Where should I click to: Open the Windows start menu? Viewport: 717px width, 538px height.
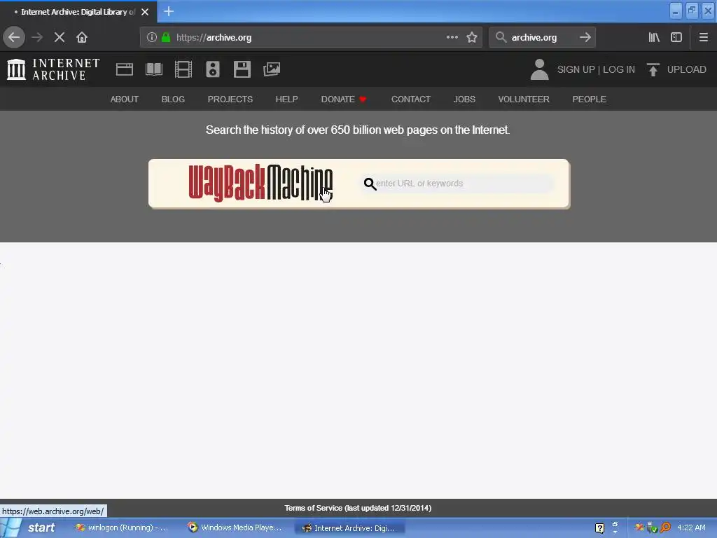click(x=29, y=528)
